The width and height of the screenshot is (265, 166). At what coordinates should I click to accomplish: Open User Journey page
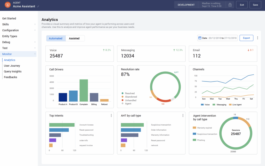point(12,66)
